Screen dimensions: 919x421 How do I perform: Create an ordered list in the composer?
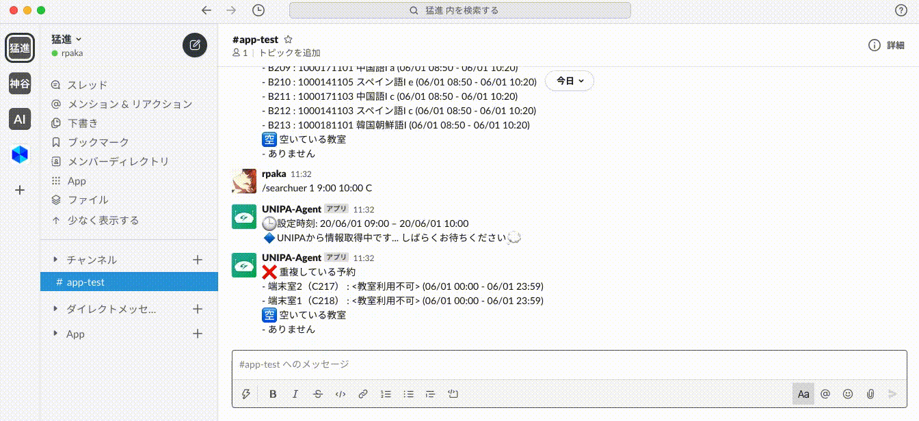(386, 394)
